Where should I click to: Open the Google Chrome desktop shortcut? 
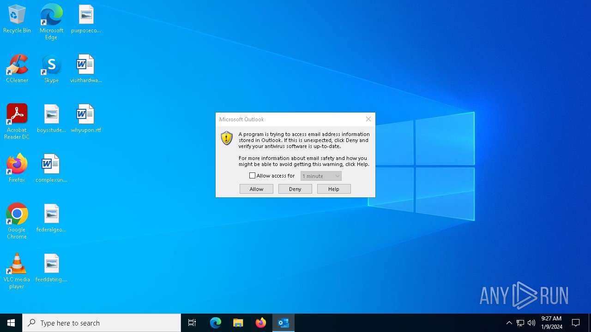pos(17,221)
